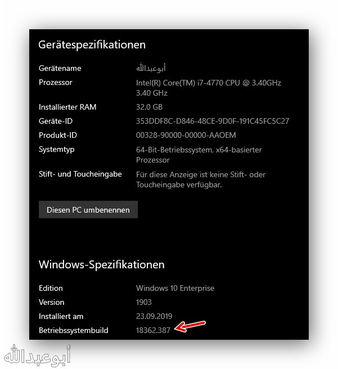The height and width of the screenshot is (369, 338).
Task: Click the 64-Bit-Betriebssystem system type text
Action: tap(199, 150)
